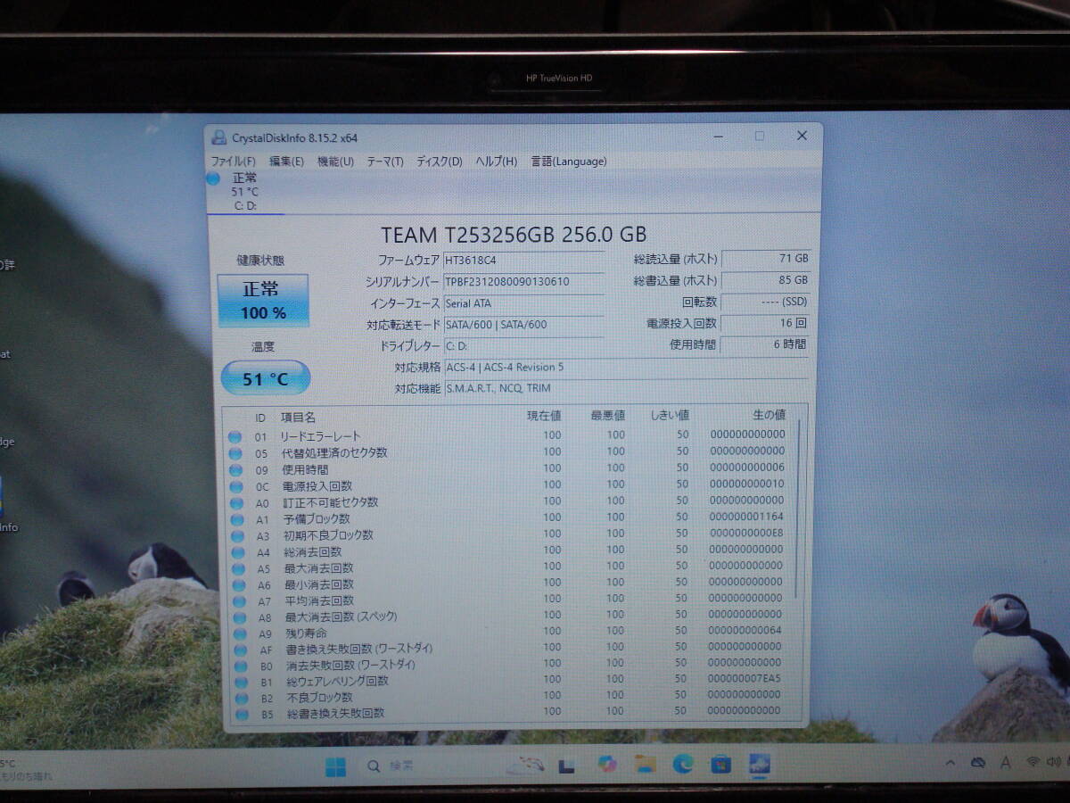Open the 編集(E) menu
1070x803 pixels.
pyautogui.click(x=286, y=161)
